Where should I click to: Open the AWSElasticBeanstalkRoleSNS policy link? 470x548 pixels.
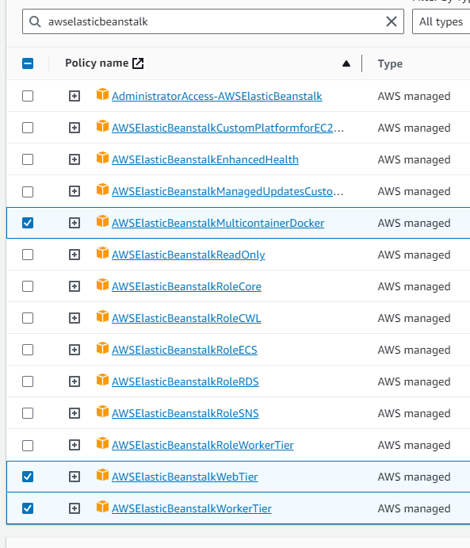[x=185, y=413]
